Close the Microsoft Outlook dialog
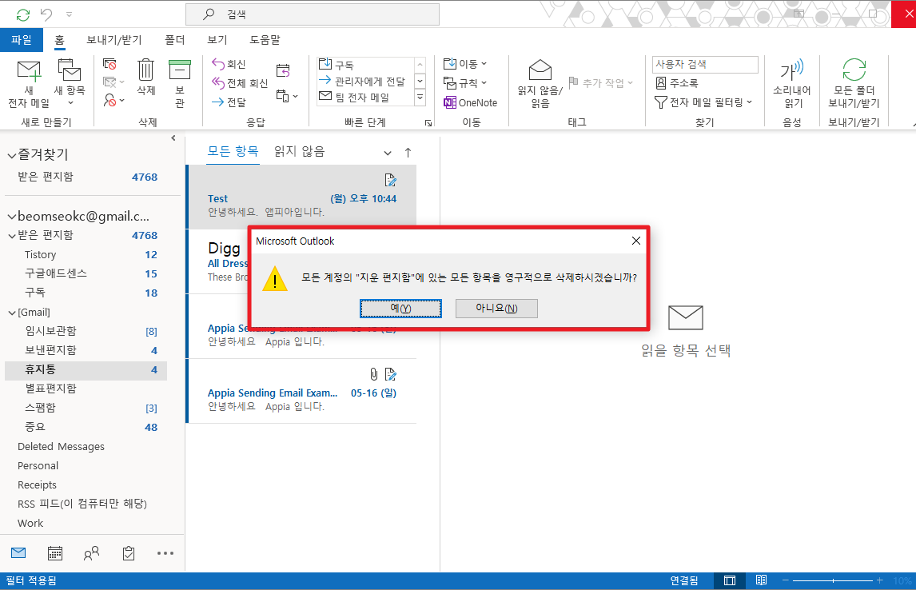 point(636,241)
